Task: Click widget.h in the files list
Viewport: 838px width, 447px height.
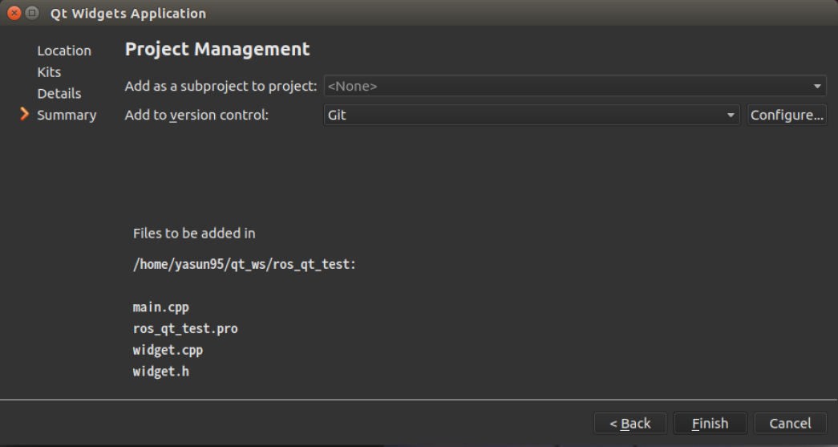Action: 161,372
